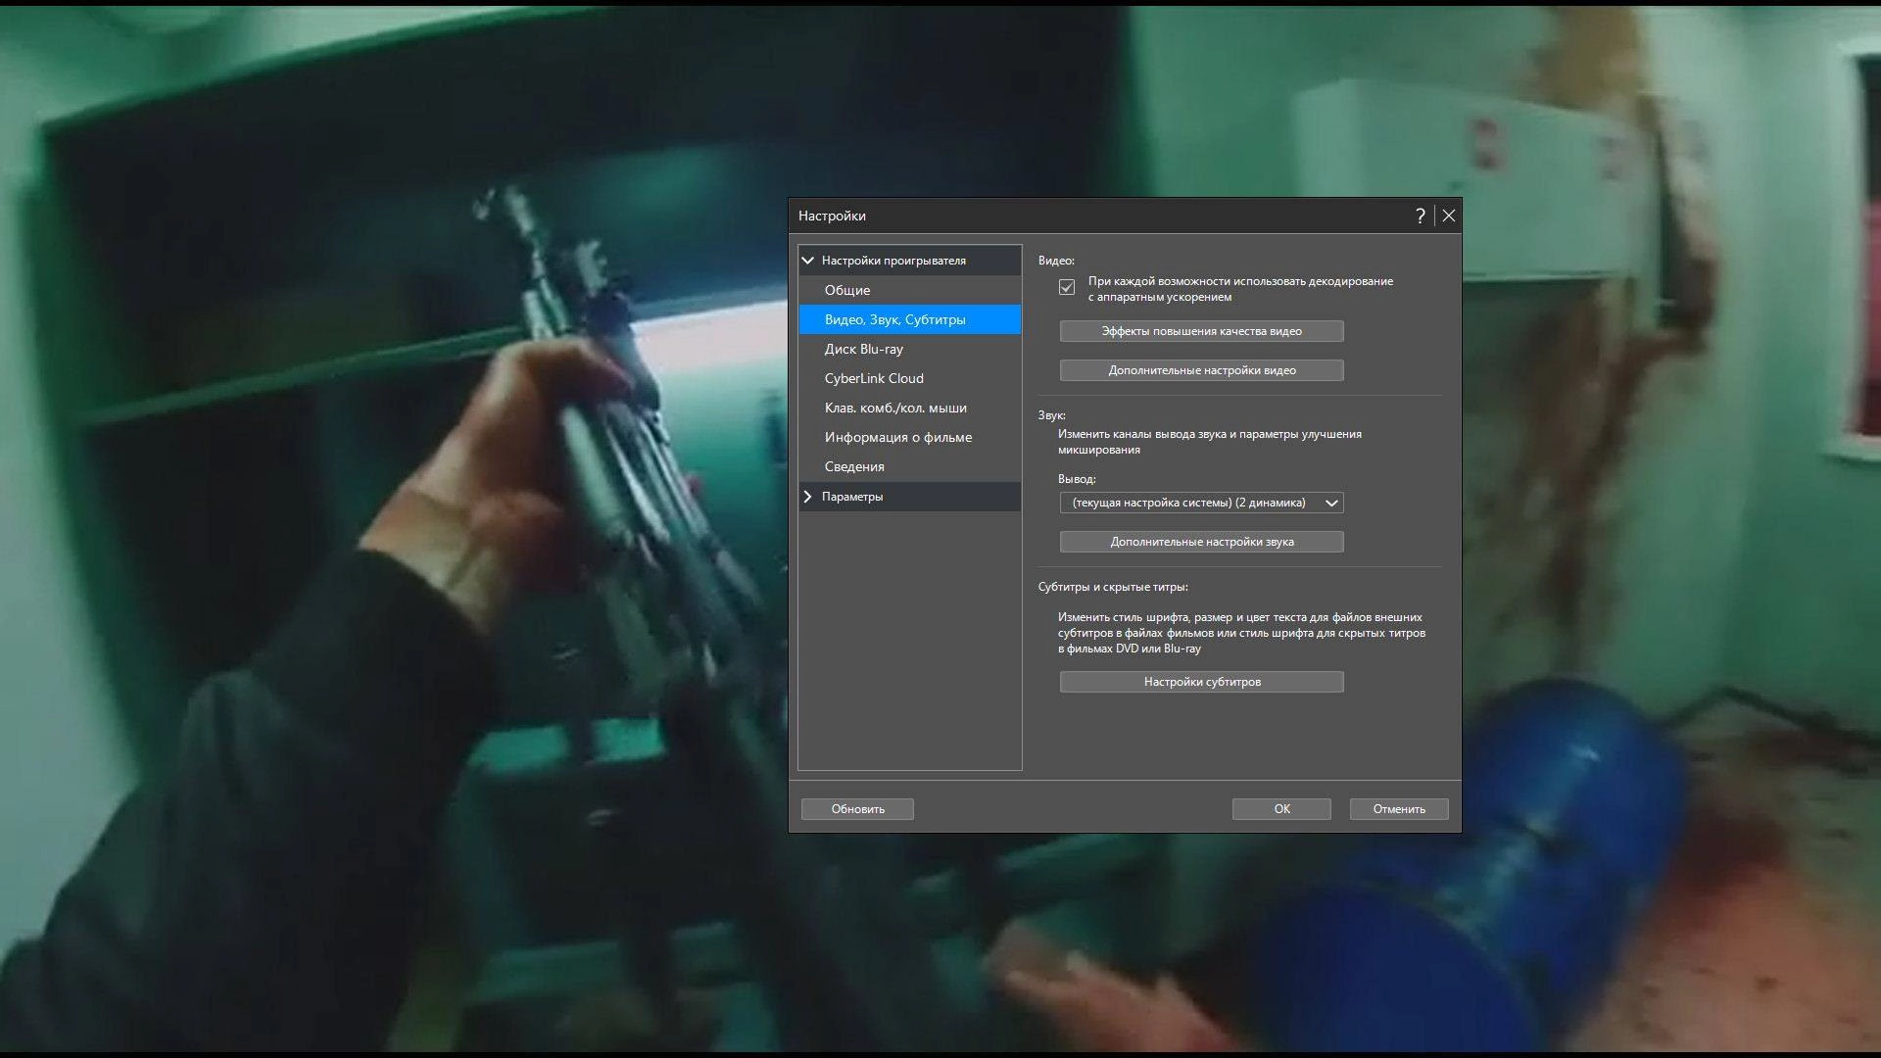Open the Вывод audio output dropdown

(x=1201, y=503)
